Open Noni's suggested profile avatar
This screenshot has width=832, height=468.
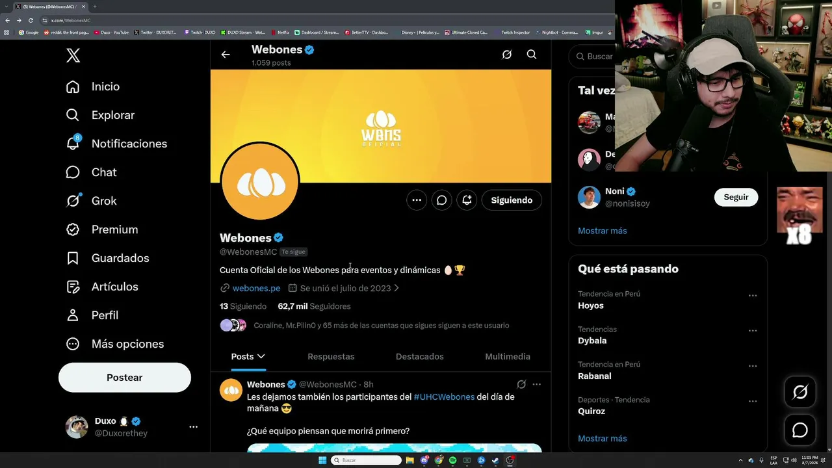click(589, 197)
